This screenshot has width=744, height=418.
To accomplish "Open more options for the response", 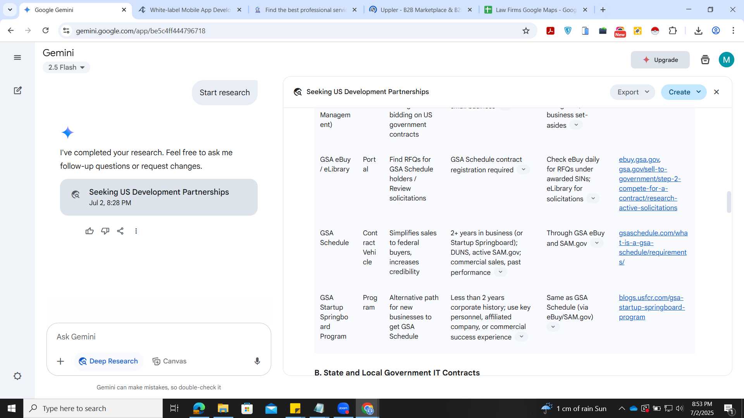I will pos(136,231).
